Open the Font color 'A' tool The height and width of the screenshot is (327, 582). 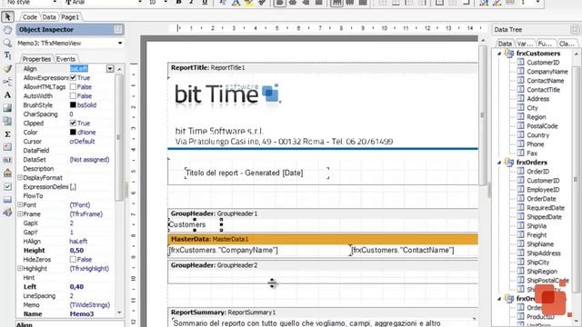coord(236,2)
